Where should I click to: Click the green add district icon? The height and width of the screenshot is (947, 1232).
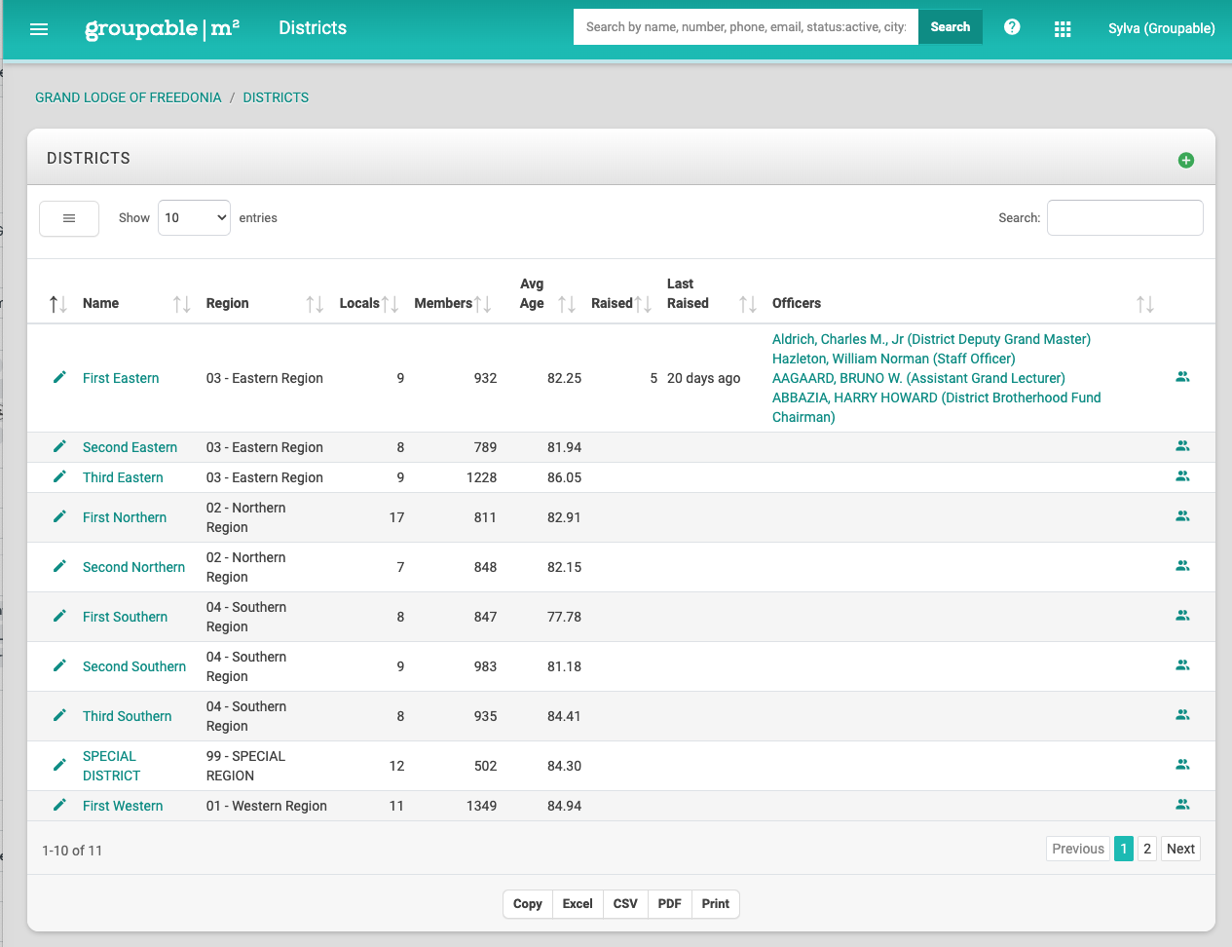pyautogui.click(x=1185, y=160)
